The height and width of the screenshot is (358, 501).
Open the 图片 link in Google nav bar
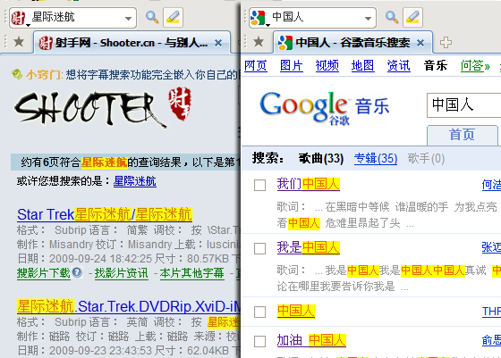292,66
